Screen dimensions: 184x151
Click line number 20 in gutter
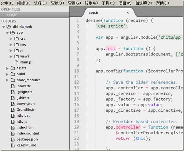(76, 127)
